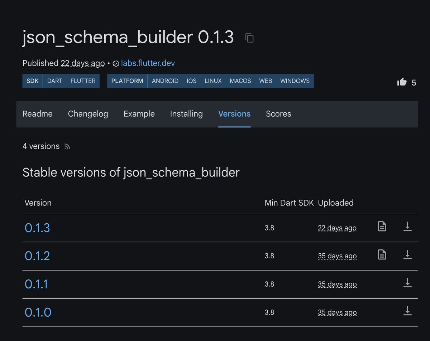Viewport: 430px width, 341px height.
Task: Click the FLUTTER SDK tag
Action: click(83, 81)
